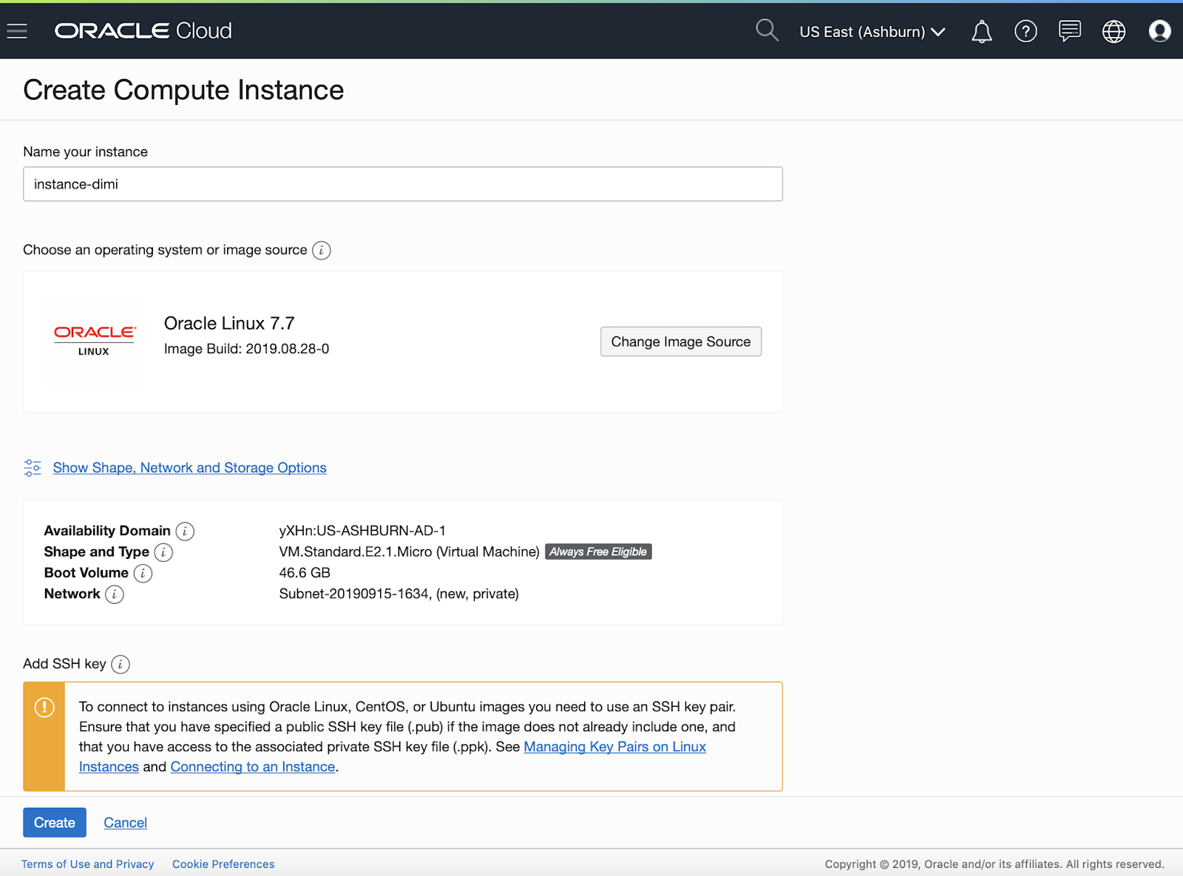This screenshot has height=876, width=1183.
Task: Click the image source info icon
Action: pos(320,251)
